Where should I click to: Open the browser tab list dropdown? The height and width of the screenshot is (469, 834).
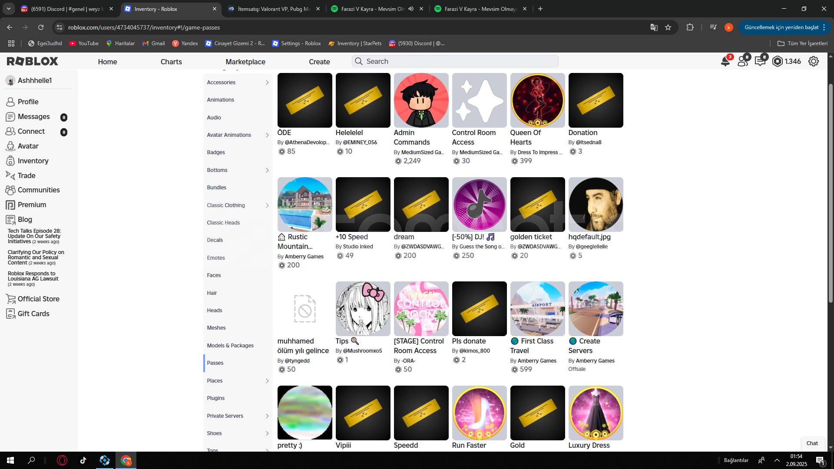coord(9,9)
